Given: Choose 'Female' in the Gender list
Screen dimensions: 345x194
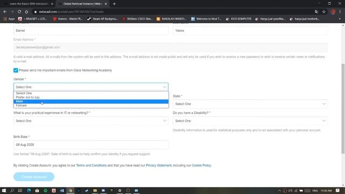Looking at the screenshot, I should click(x=91, y=106).
